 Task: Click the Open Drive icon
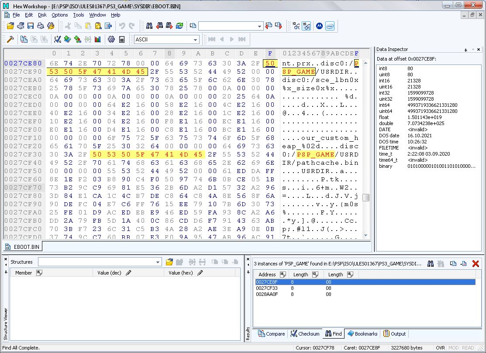pos(21,26)
